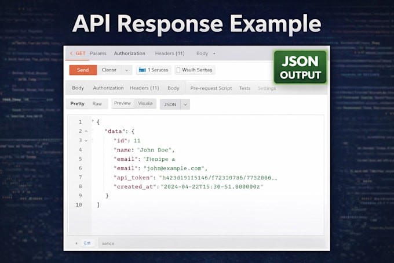Open the JSON format dropdown

(170, 105)
